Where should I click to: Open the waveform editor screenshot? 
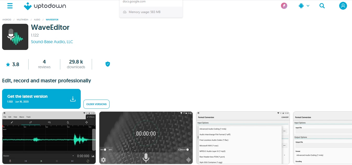point(49,138)
